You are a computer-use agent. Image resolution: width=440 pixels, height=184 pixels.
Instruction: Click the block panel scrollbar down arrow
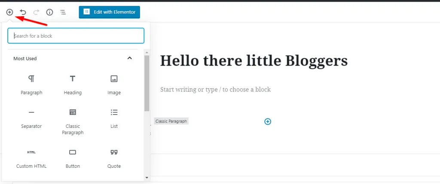[147, 177]
